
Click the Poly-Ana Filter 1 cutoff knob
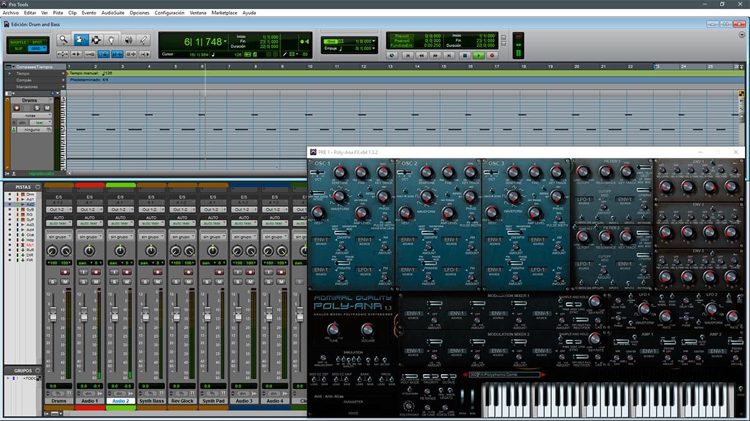point(583,173)
